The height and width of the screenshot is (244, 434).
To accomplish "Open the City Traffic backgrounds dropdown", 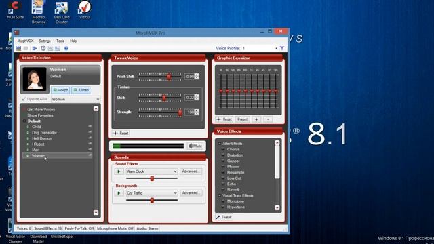I will pos(151,193).
